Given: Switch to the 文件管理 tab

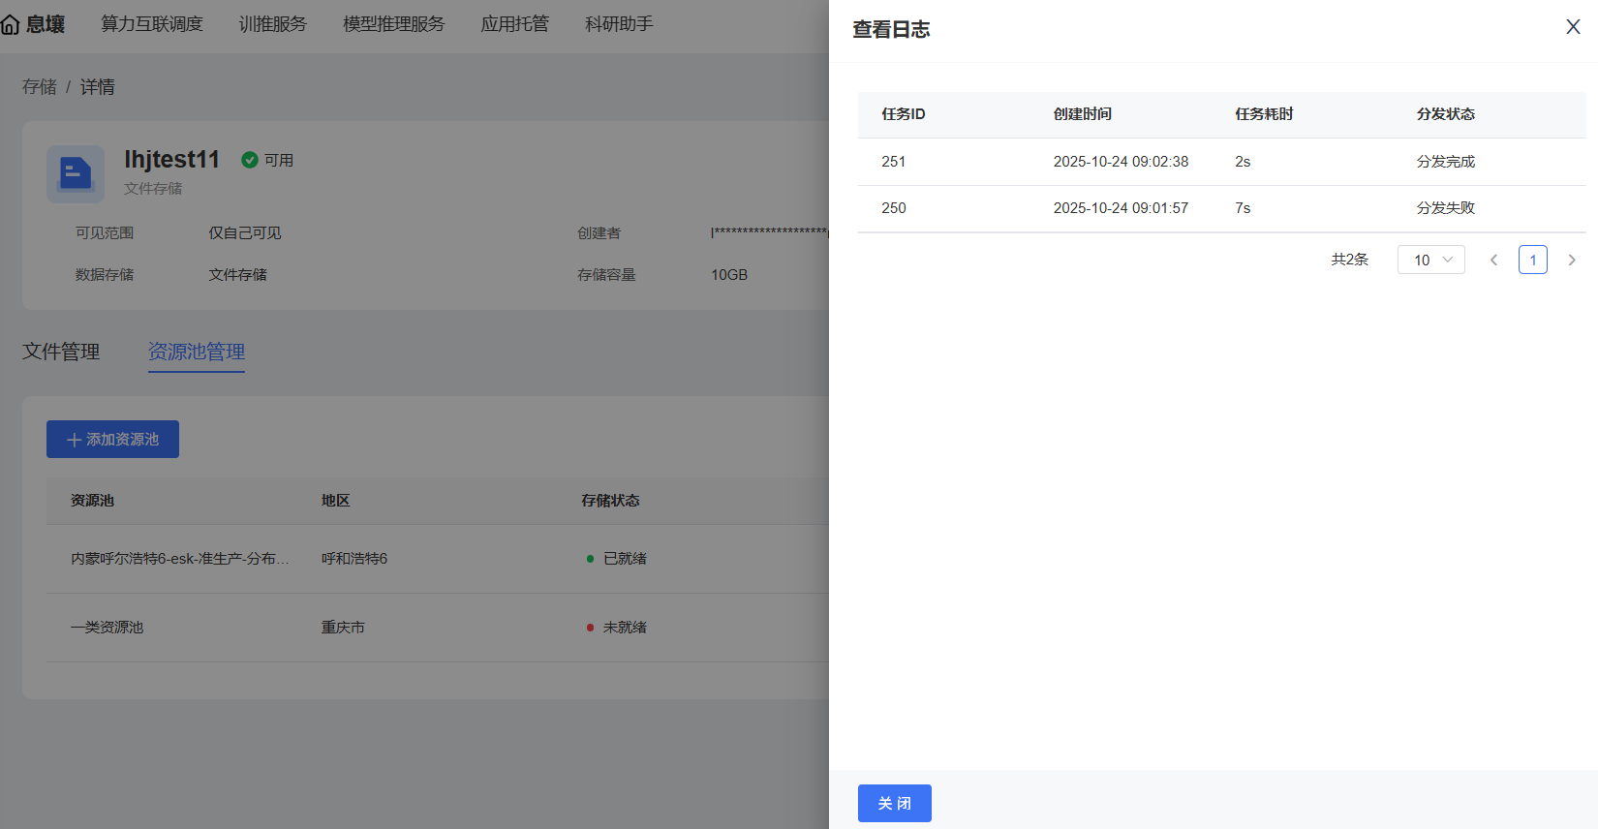Looking at the screenshot, I should [x=61, y=352].
